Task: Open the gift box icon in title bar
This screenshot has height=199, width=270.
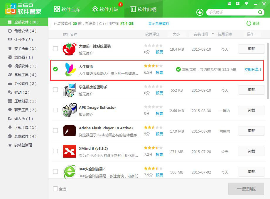Action: coord(229,4)
